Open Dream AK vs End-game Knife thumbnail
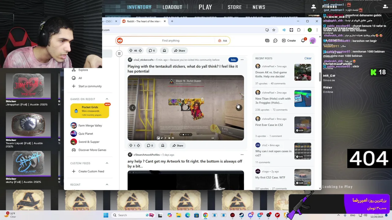392x220 pixels. (x=303, y=72)
